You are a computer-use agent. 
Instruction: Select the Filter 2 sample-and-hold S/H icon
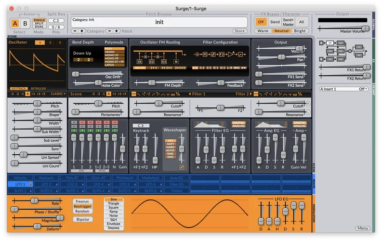tap(300, 94)
